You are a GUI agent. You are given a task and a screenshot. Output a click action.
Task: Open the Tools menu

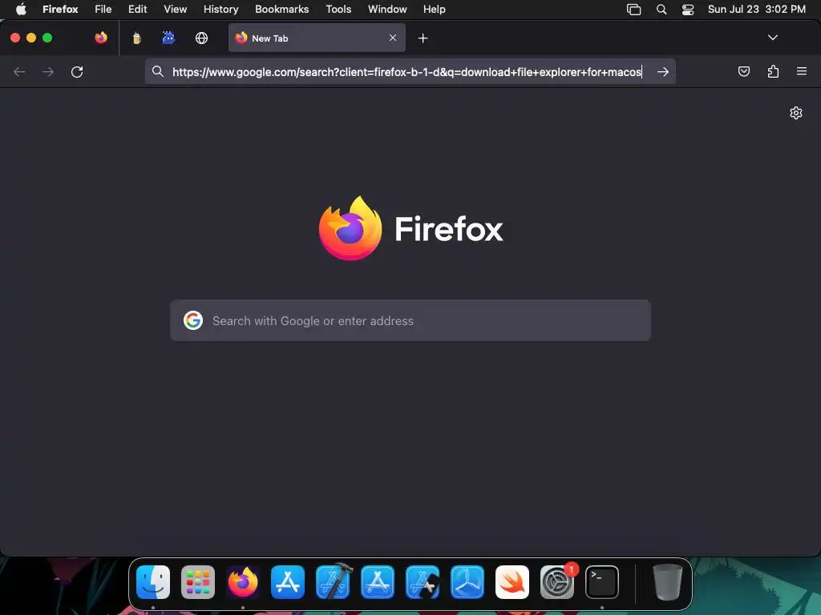338,9
